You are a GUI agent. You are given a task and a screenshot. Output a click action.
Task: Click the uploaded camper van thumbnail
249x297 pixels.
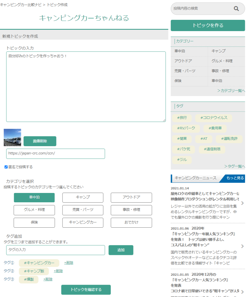pyautogui.click(x=12, y=137)
